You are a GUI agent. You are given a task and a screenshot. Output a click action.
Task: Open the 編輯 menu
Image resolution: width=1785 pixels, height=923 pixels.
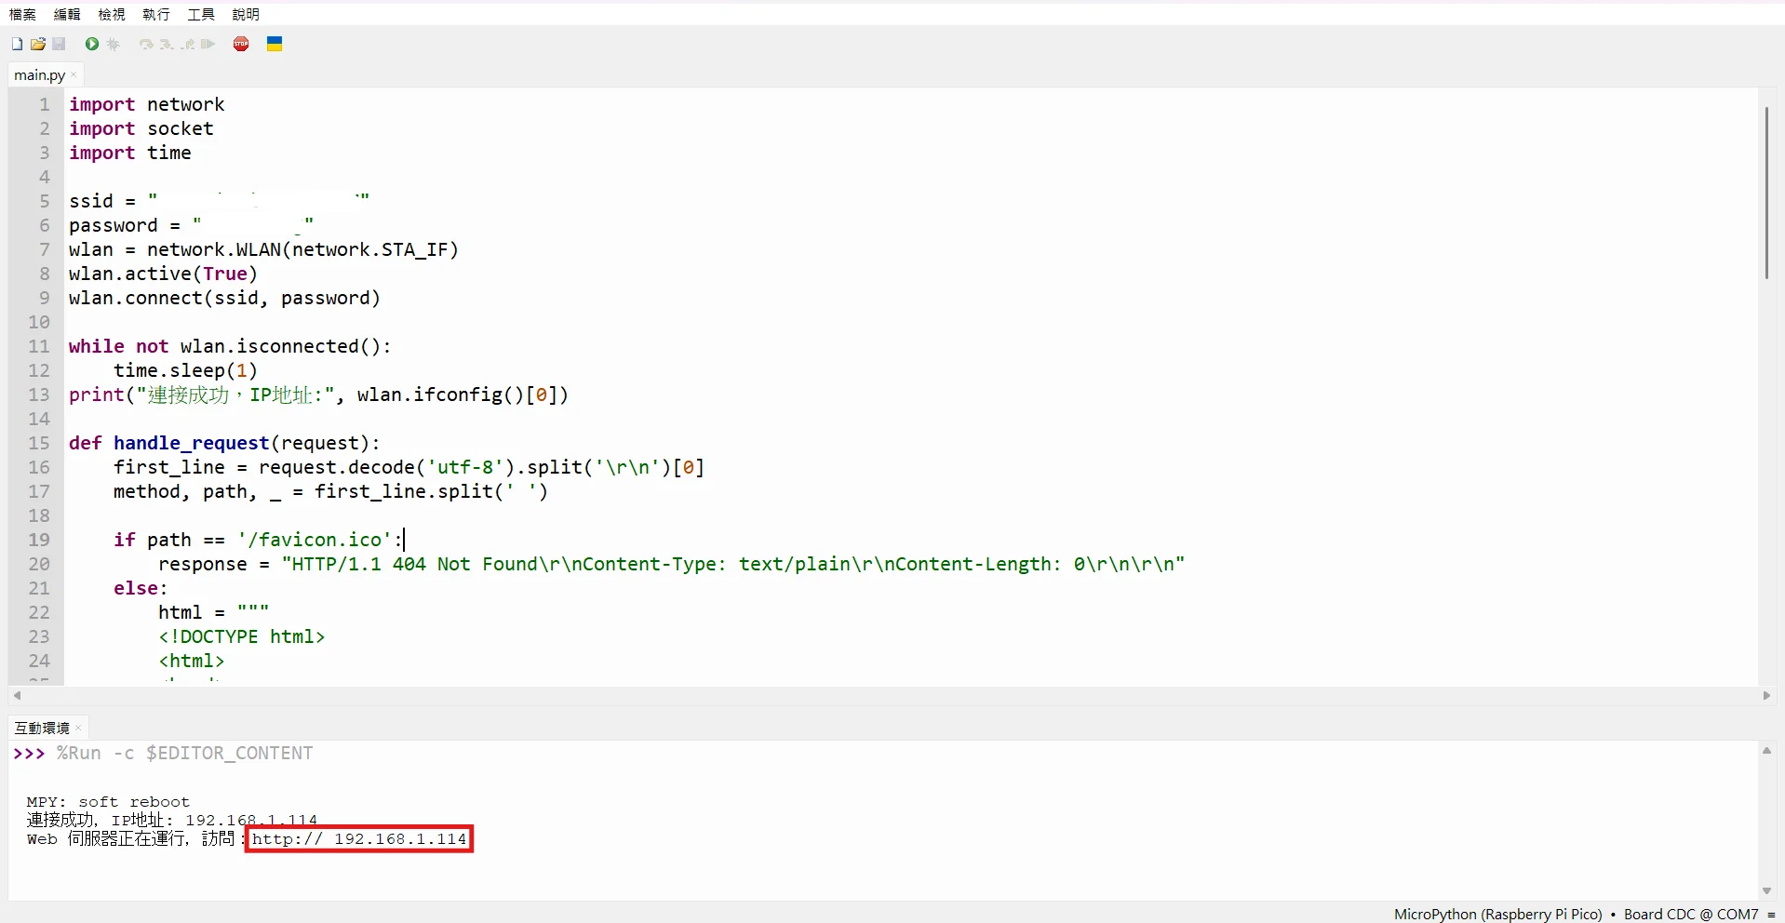coord(67,14)
